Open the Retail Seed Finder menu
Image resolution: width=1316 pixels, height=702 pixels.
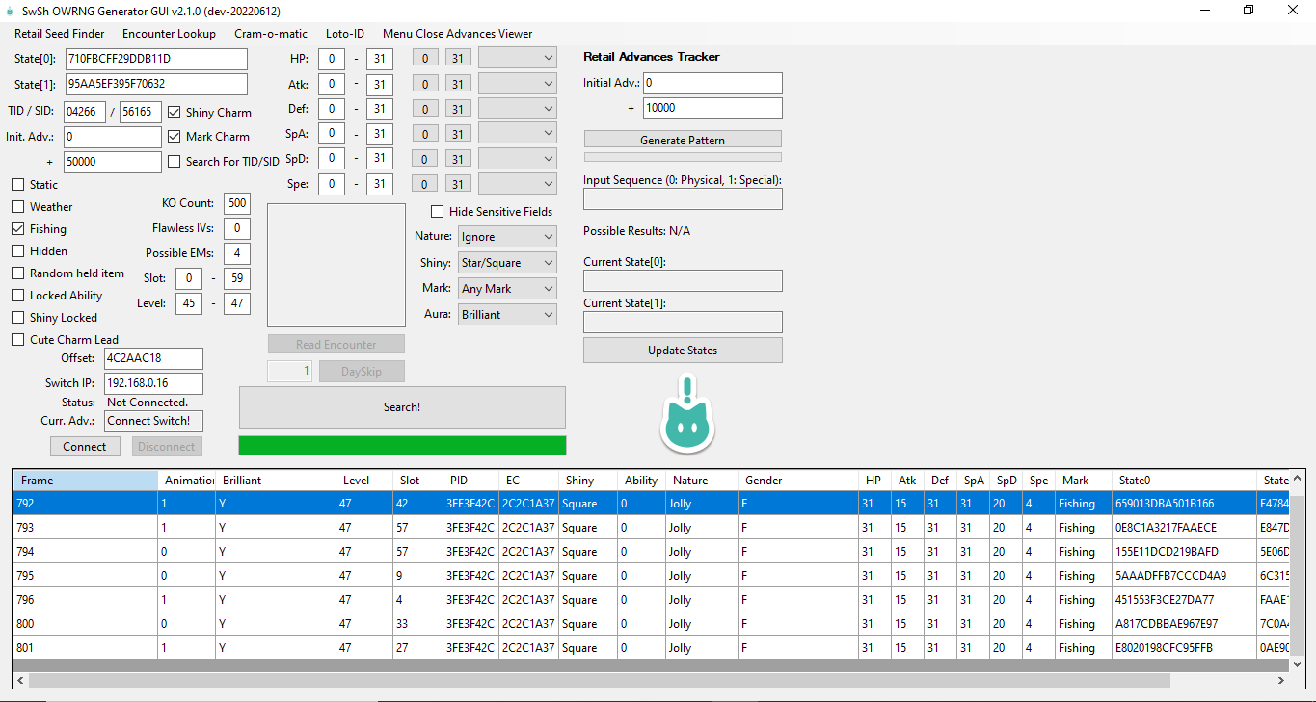60,34
